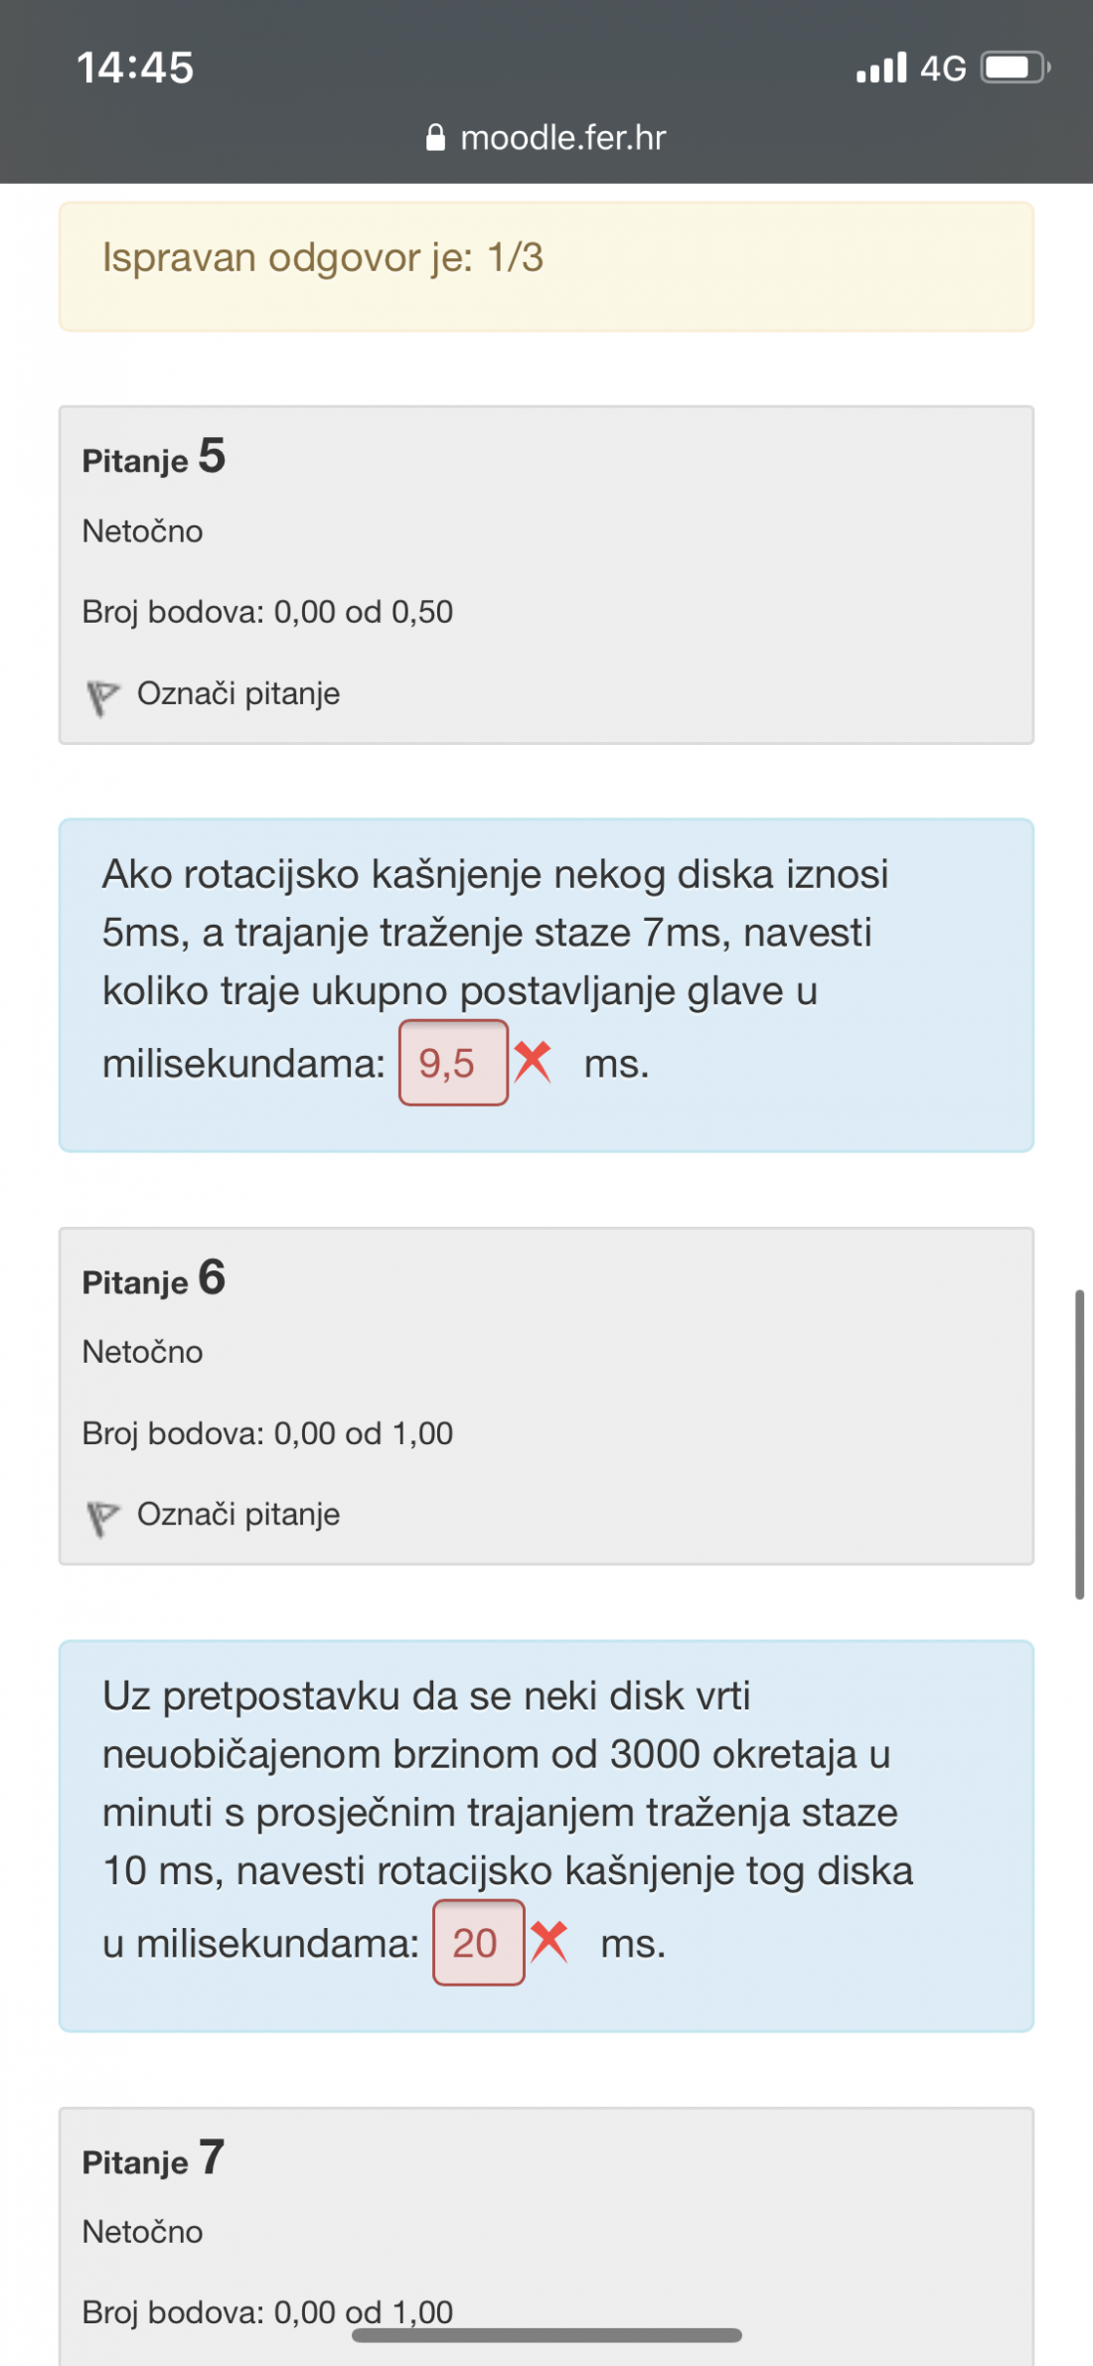Tap the Pitanje 7 heading
Screen dimensions: 1093x2366
pyautogui.click(x=154, y=2158)
